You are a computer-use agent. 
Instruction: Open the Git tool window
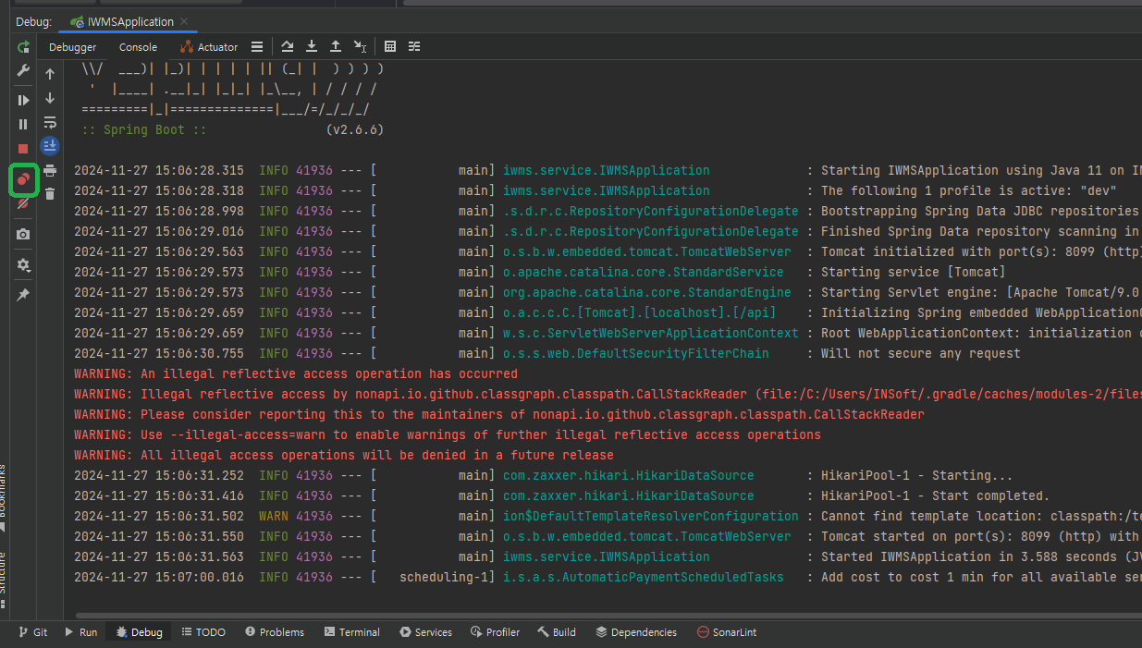(x=33, y=632)
